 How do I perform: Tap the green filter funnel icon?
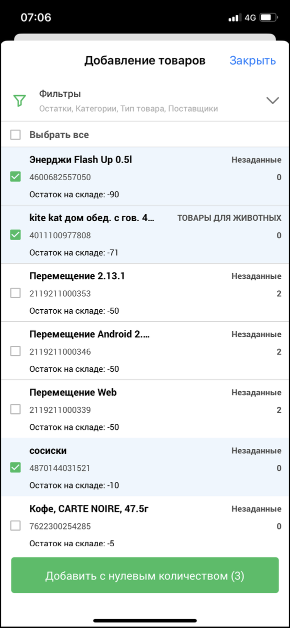[x=19, y=101]
